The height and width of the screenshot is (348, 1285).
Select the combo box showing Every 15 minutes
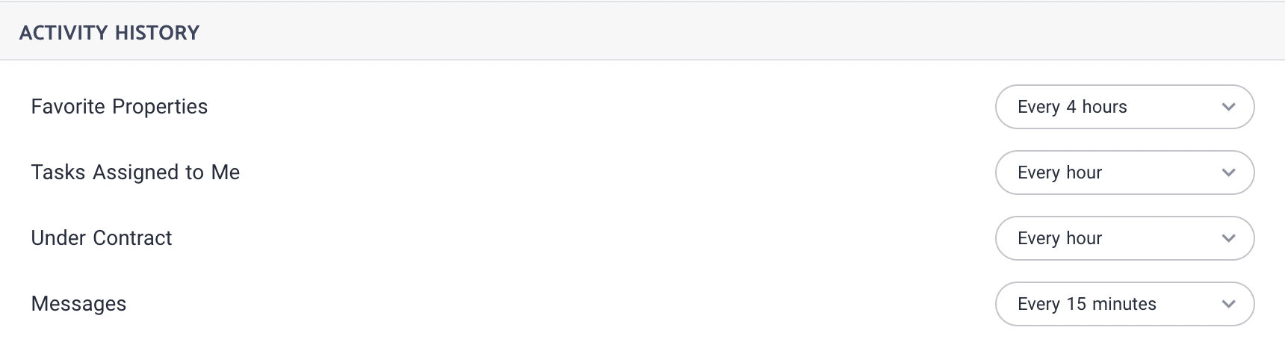point(1124,304)
